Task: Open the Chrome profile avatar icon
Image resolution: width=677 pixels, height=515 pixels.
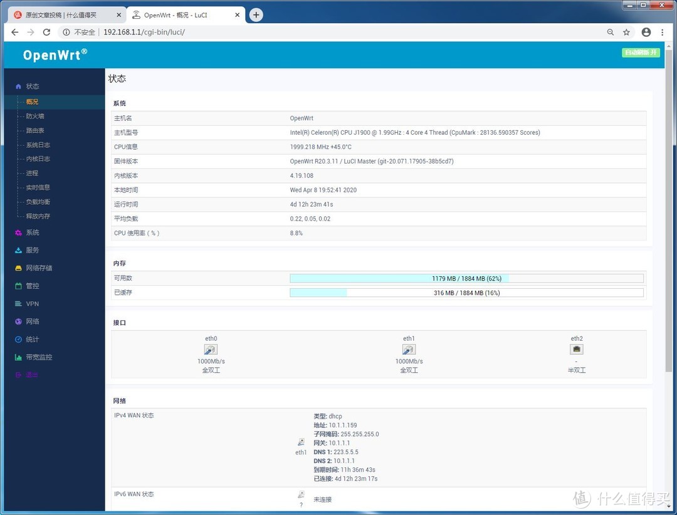Action: point(646,32)
